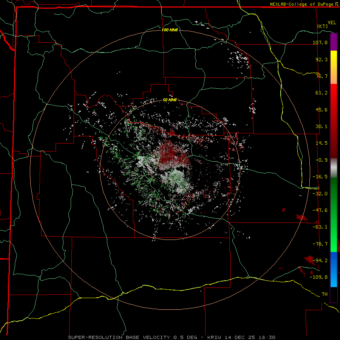
Task: Select the -109.8 legend value
Action: (318, 277)
